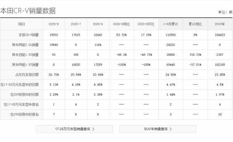Viewport: 233px width, 142px height.
Task: Select the 本田CR-V销量 row label
Action: 28,35
